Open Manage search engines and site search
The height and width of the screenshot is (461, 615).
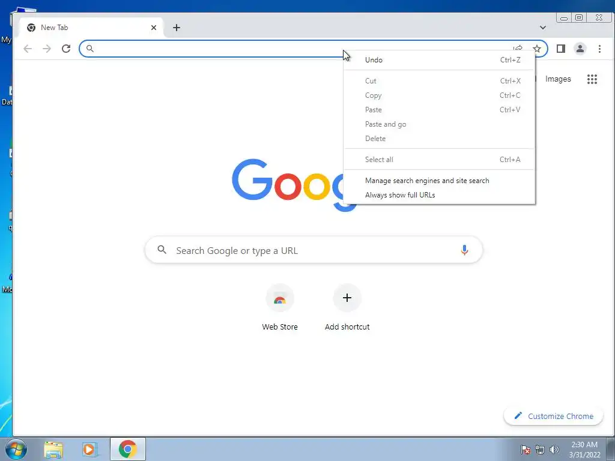[439, 181]
